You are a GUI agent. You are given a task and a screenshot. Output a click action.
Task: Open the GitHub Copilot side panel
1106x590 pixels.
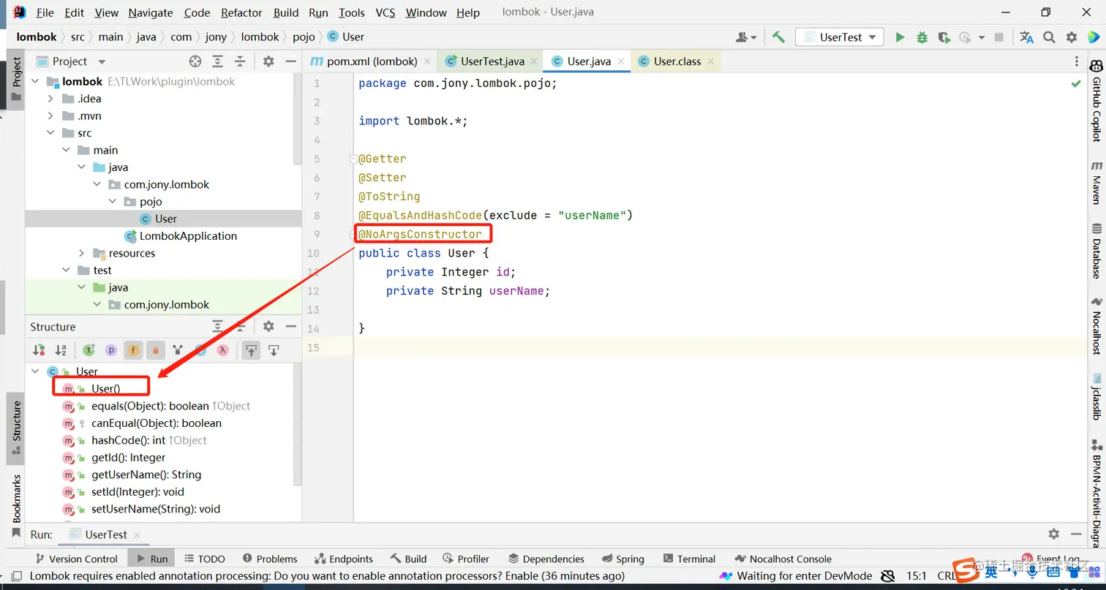point(1096,102)
